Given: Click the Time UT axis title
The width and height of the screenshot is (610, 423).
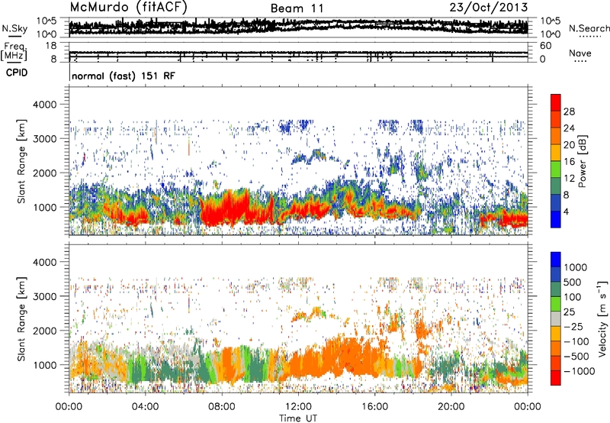Looking at the screenshot, I should 298,418.
